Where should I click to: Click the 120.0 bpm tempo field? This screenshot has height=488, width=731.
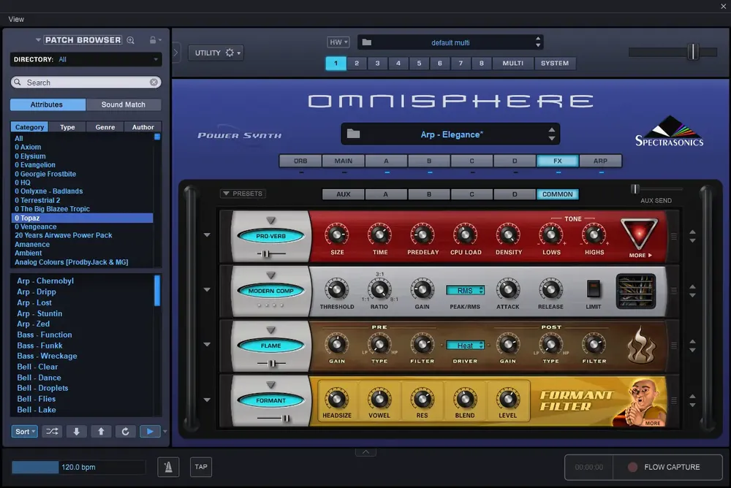[78, 467]
